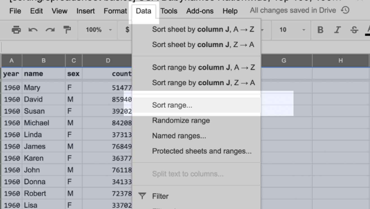
Task: Choose Sort range... menu entry
Action: tap(172, 105)
